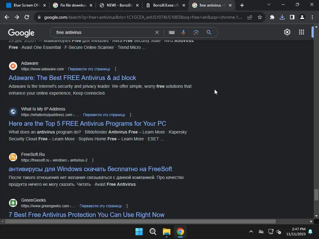Open Adaware: The Best FREE Antivirus link
This screenshot has width=319, height=239.
coord(72,78)
